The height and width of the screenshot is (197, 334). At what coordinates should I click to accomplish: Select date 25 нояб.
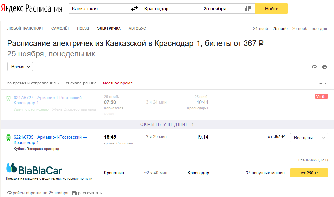coord(280,28)
